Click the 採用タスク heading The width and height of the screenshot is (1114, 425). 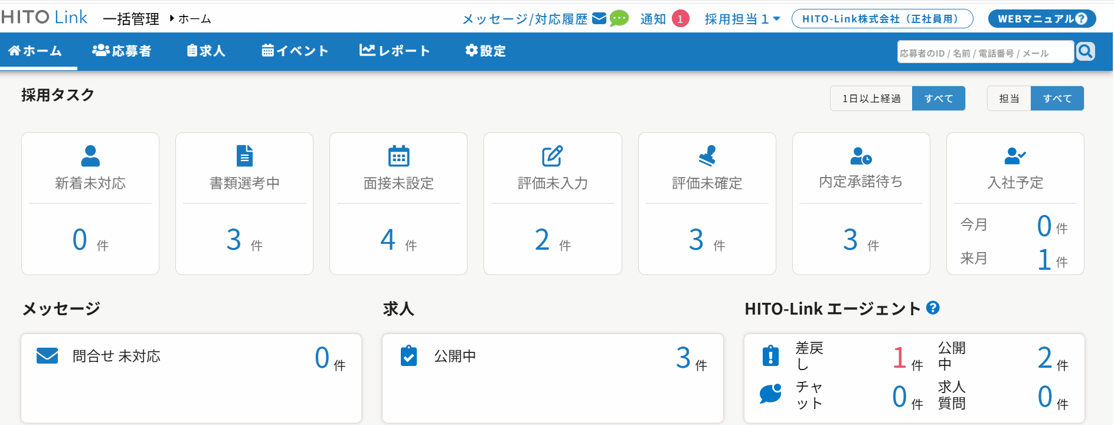[x=58, y=95]
